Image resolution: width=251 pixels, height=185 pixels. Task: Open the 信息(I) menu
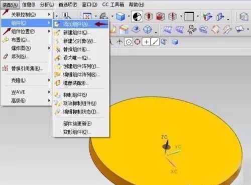coord(29,4)
